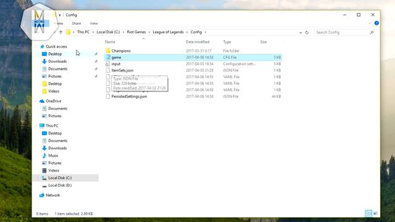
Task: Open Pictures under Quick access
Action: click(x=55, y=76)
